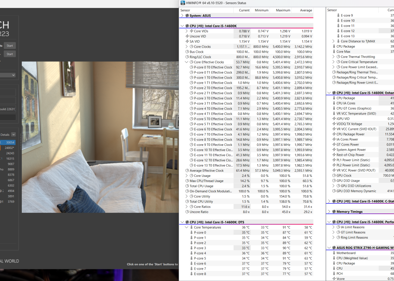Click the thermometer icon beside E-core 6 temperature
This screenshot has height=281, width=394.
tap(191, 263)
